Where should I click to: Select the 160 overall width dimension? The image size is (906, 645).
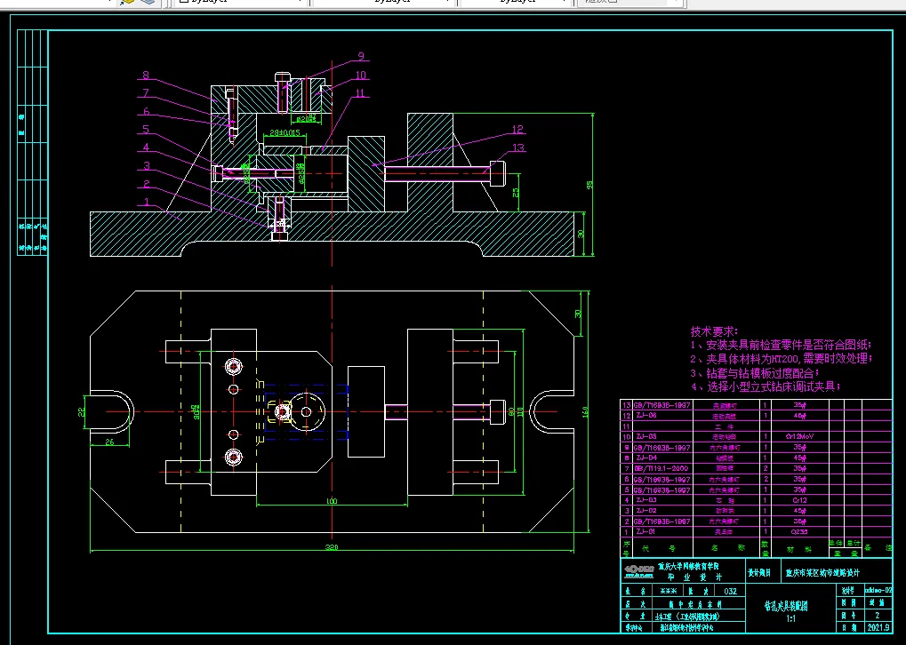pyautogui.click(x=585, y=412)
